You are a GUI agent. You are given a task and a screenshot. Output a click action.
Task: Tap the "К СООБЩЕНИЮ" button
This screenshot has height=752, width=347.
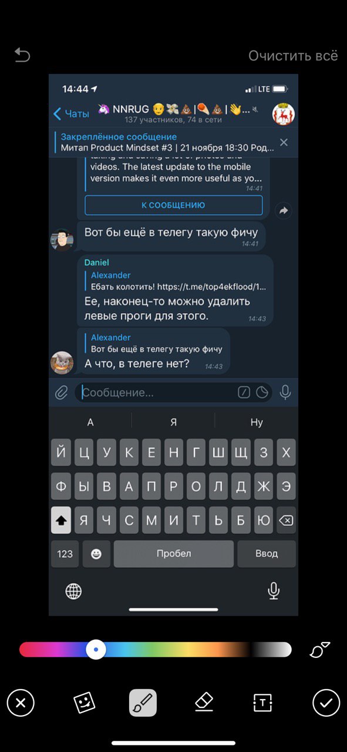(173, 205)
